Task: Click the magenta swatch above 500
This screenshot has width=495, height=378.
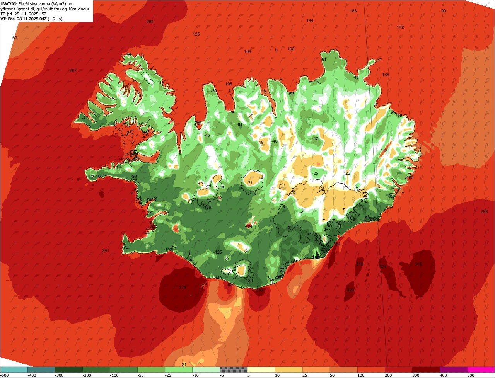Action: (481, 369)
